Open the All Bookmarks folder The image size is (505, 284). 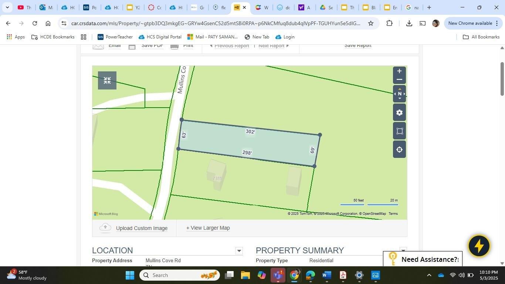click(x=481, y=37)
